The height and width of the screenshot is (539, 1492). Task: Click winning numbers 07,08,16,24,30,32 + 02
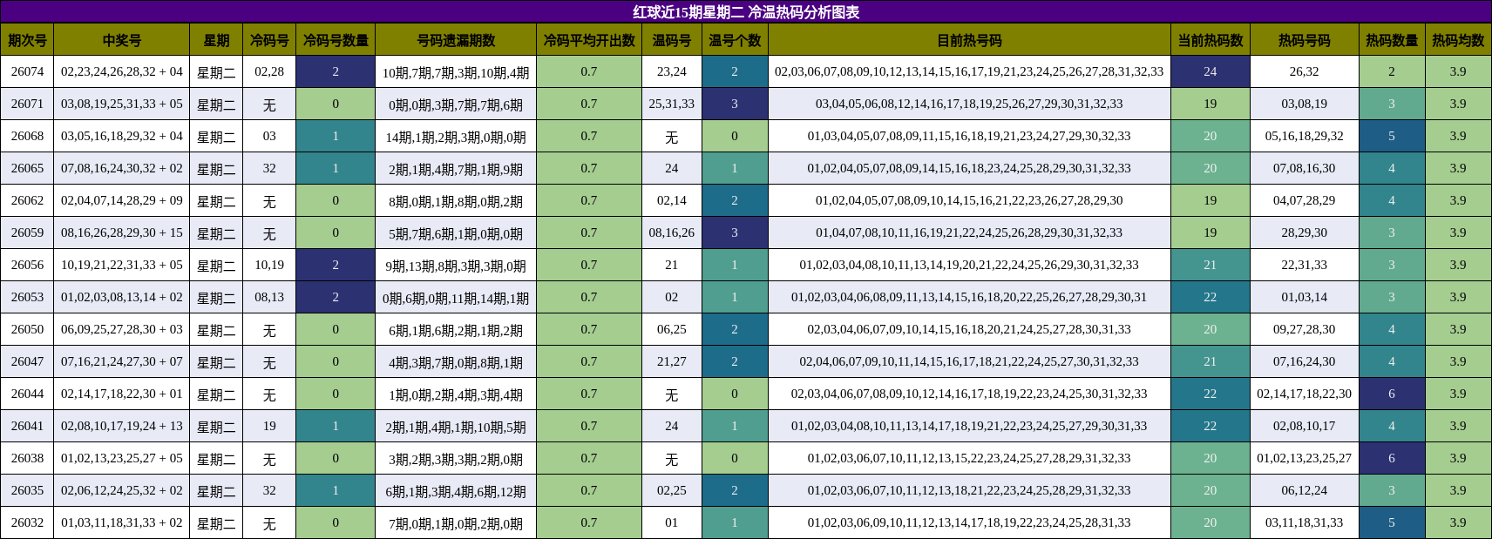[x=122, y=168]
